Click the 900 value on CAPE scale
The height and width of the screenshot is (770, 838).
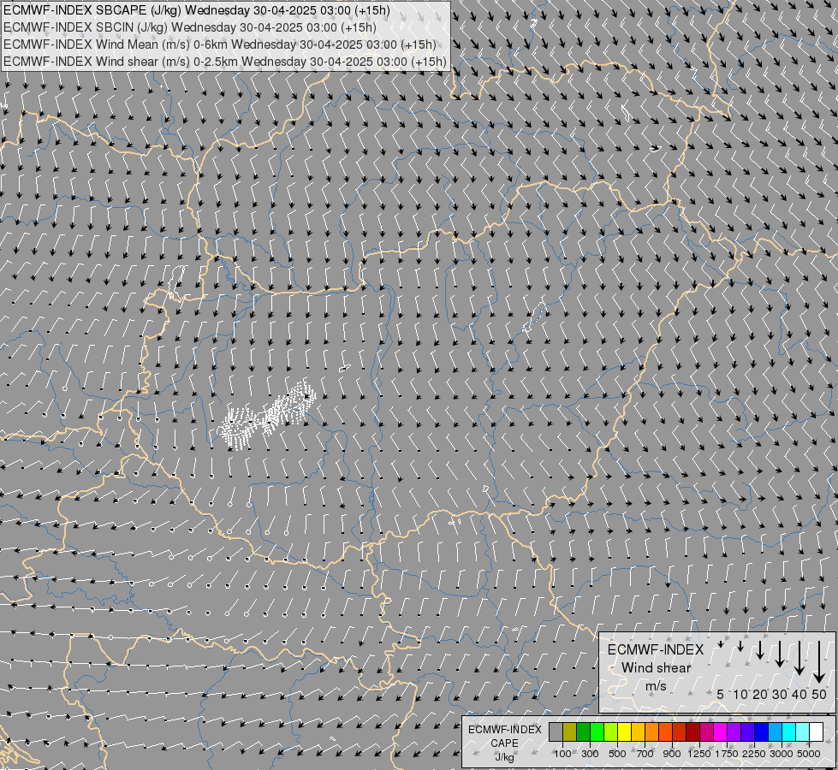672,754
